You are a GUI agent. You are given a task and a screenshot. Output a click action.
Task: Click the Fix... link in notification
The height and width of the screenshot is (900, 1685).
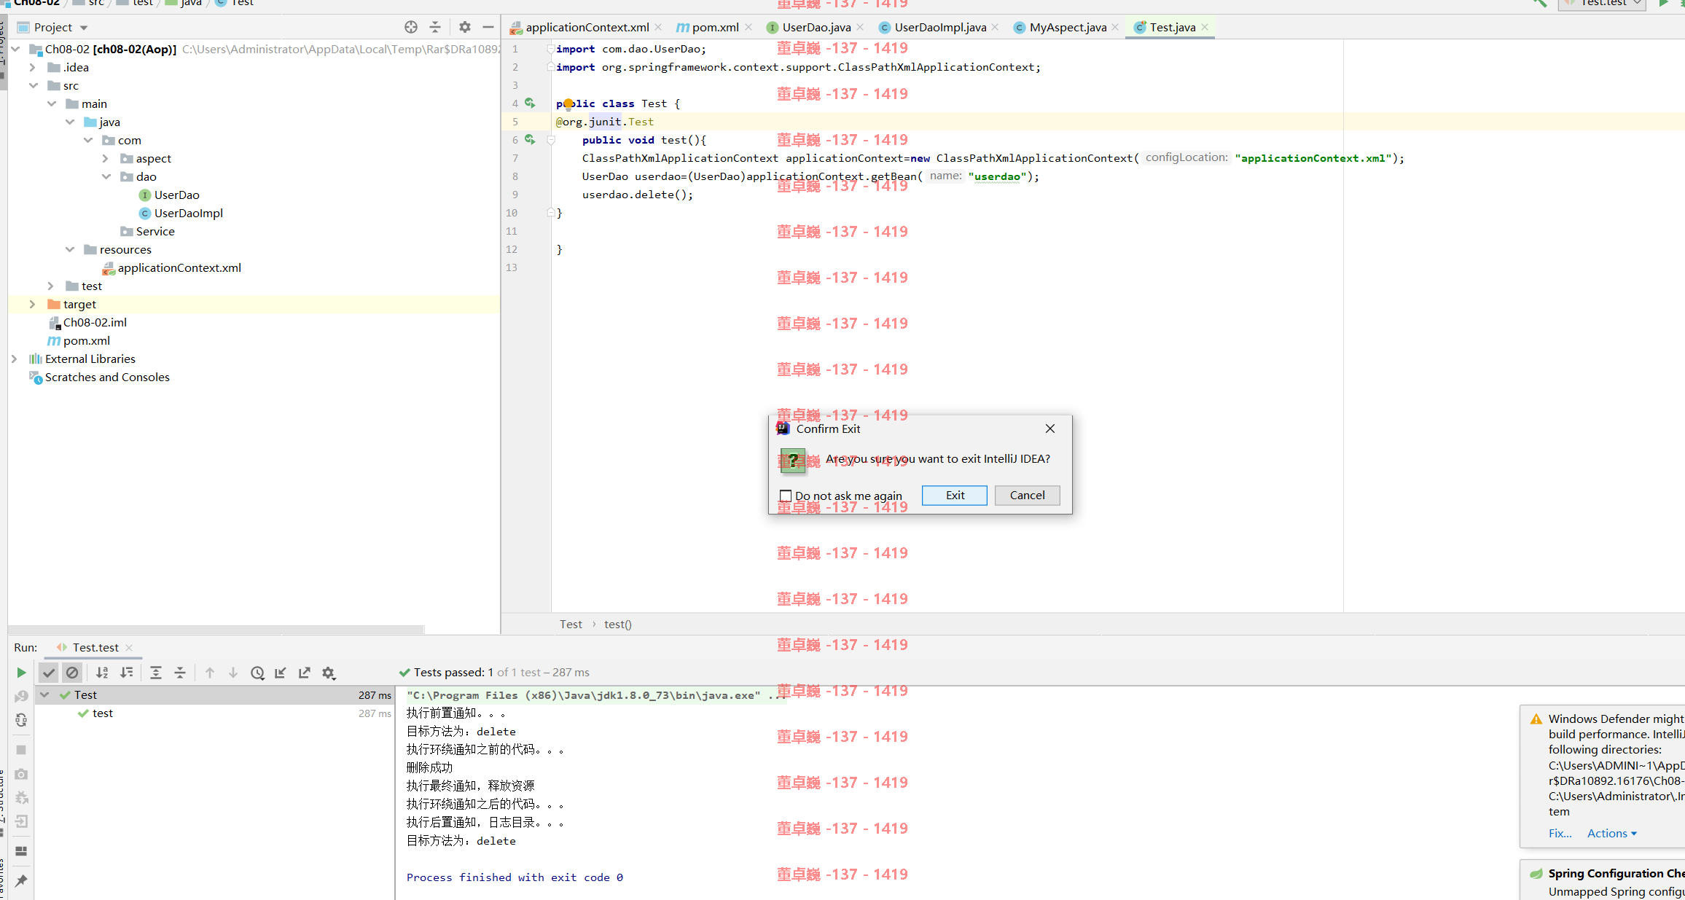pos(1560,833)
